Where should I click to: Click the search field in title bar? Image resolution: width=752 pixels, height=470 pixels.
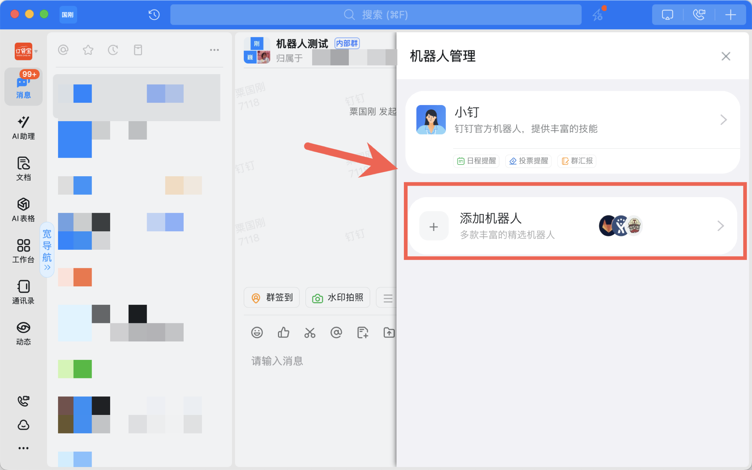tap(375, 15)
